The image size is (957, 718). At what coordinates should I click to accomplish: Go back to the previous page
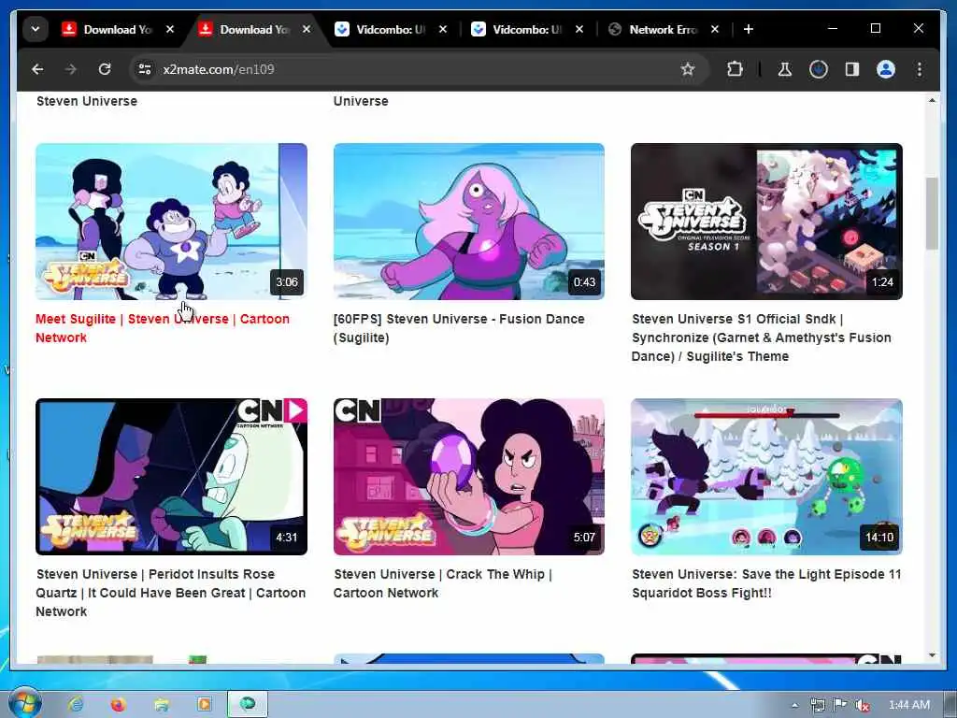tap(37, 69)
